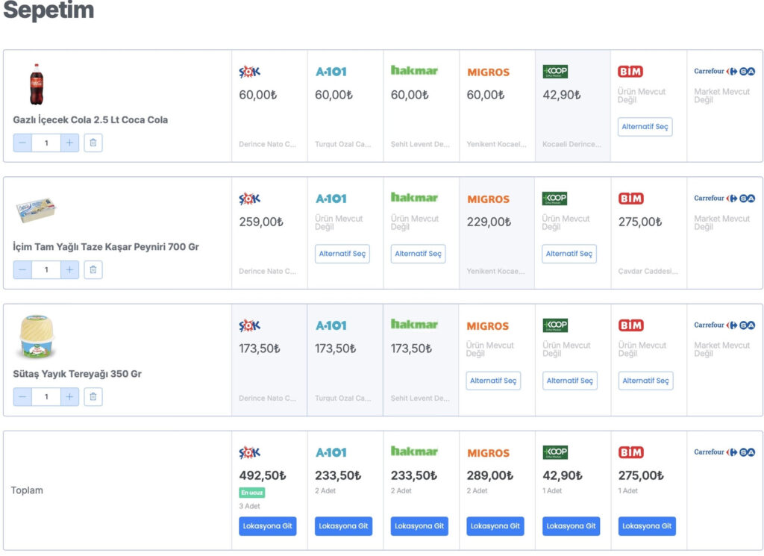Click the A101 logo in Coca Cola row

pos(331,72)
